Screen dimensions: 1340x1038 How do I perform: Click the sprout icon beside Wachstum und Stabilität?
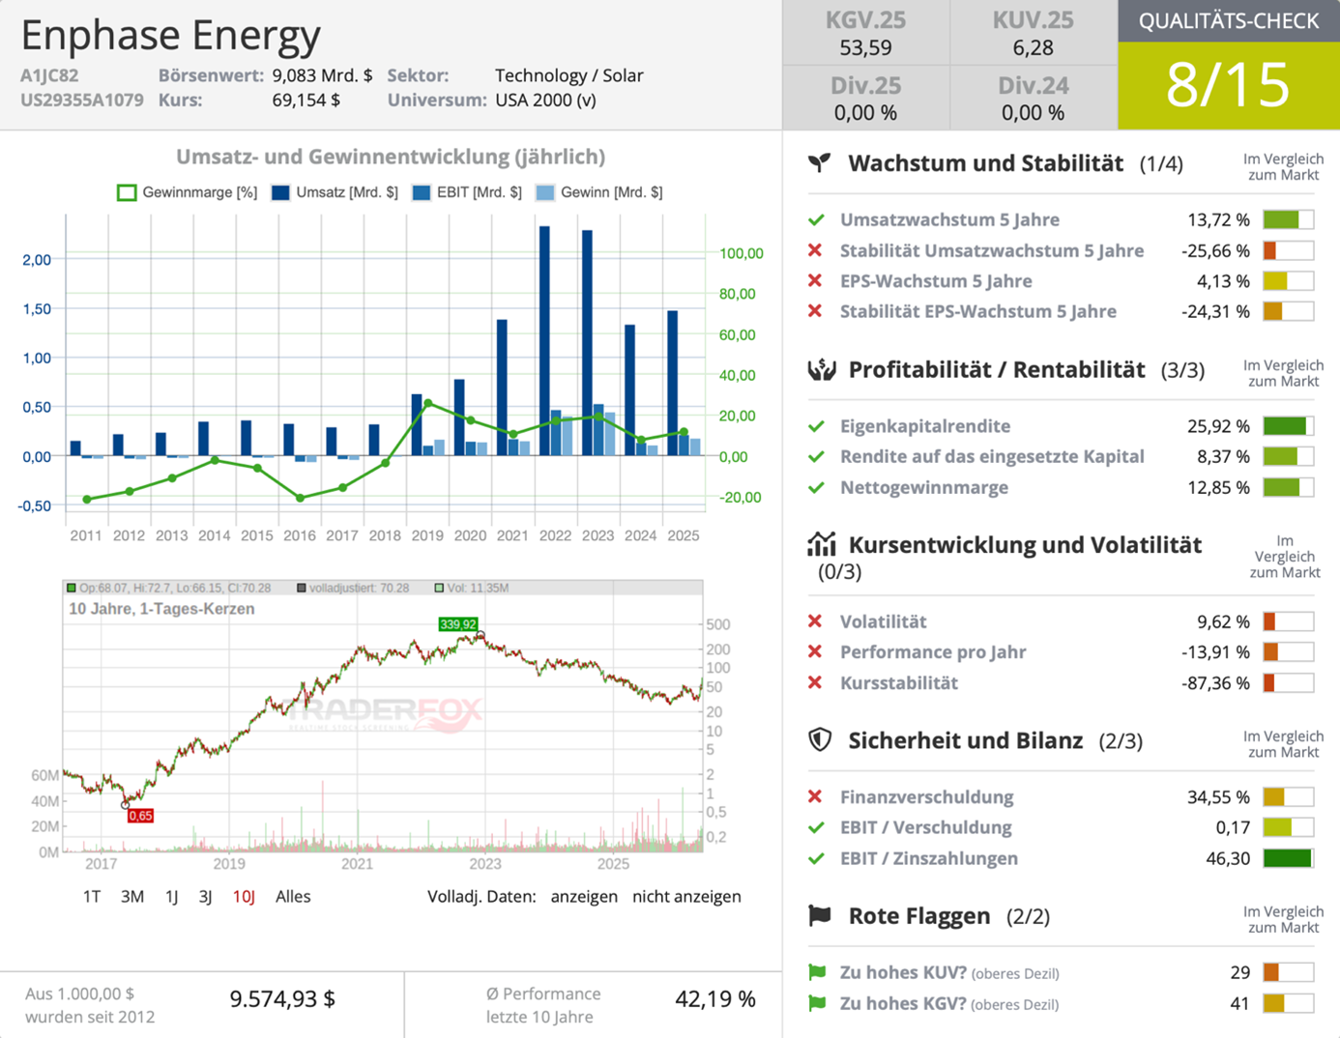click(x=820, y=162)
